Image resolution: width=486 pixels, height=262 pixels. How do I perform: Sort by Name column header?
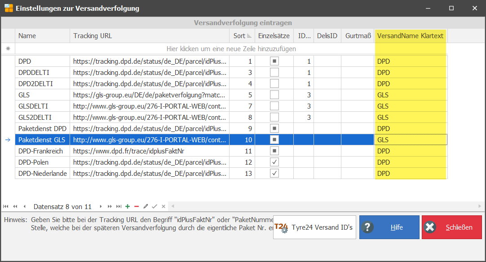[x=43, y=36]
